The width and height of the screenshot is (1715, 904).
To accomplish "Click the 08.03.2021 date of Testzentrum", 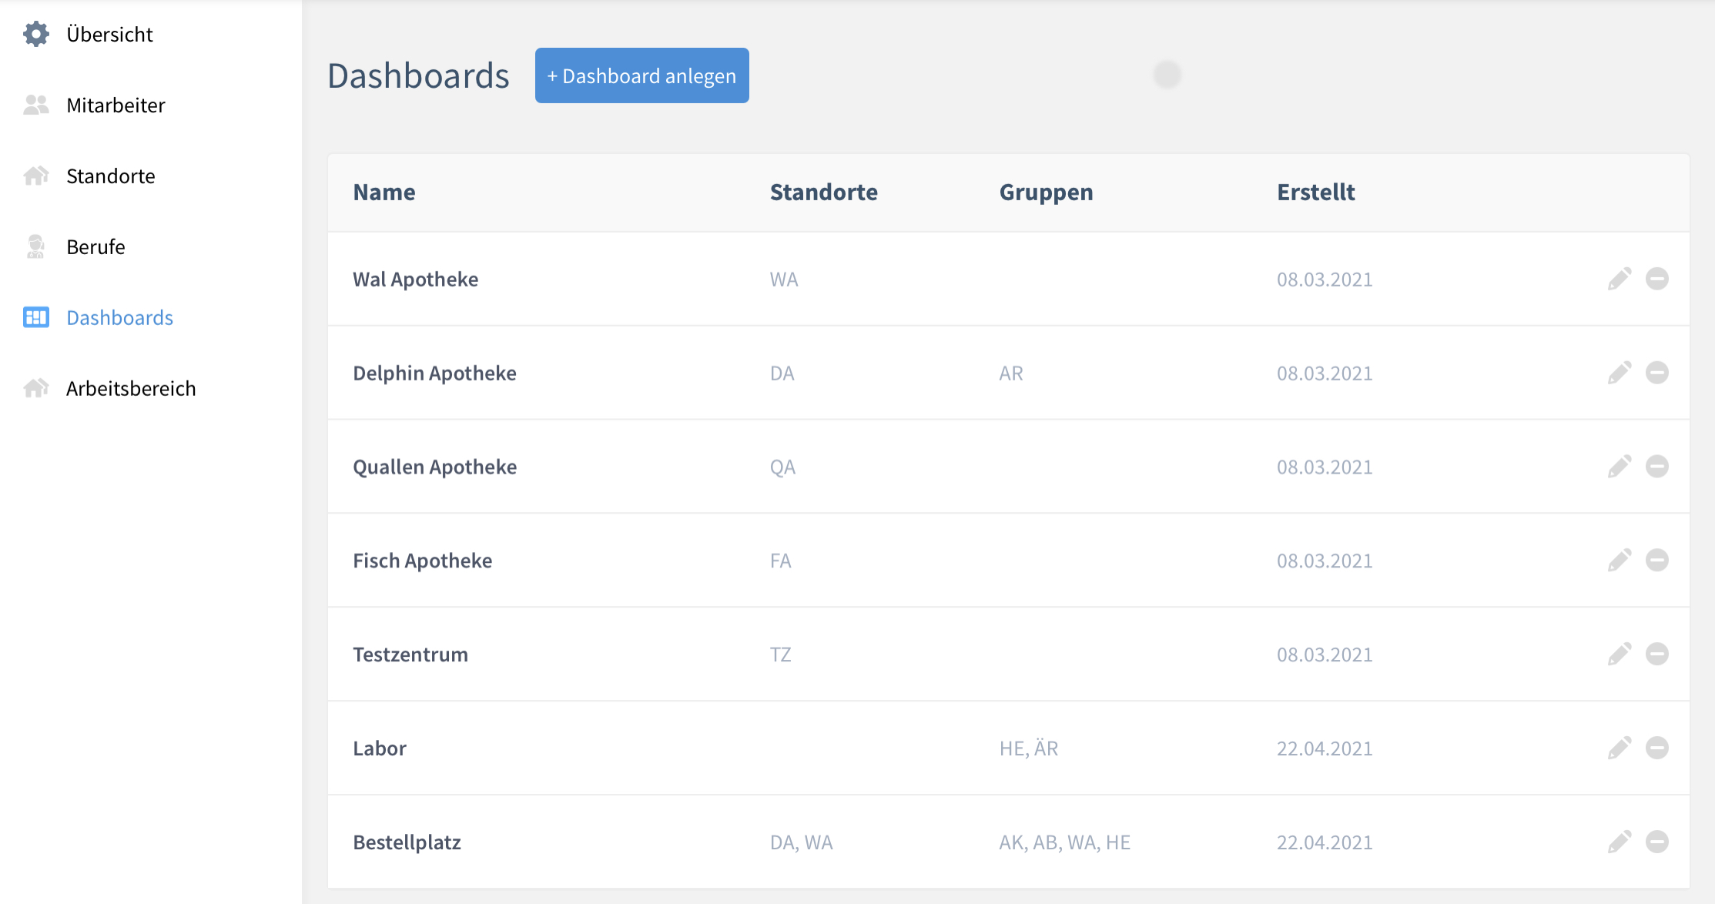I will 1325,655.
